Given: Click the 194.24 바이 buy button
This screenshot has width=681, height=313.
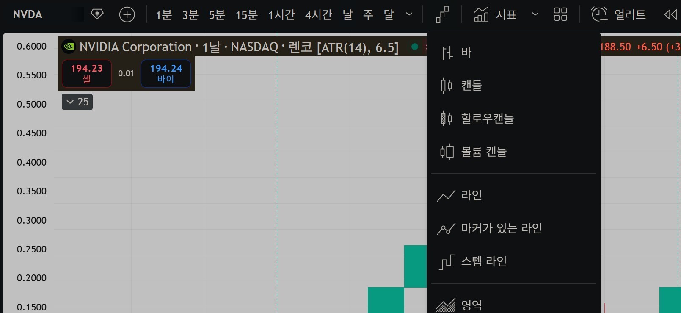Looking at the screenshot, I should pos(166,74).
